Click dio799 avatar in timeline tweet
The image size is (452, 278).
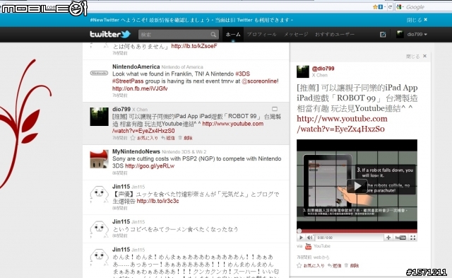point(99,117)
